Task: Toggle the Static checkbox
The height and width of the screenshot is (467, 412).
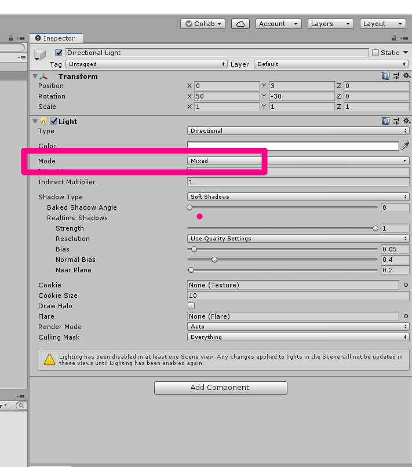Action: tap(375, 53)
